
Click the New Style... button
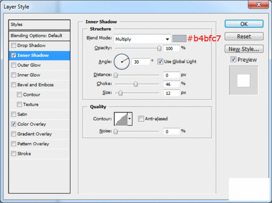[244, 49]
